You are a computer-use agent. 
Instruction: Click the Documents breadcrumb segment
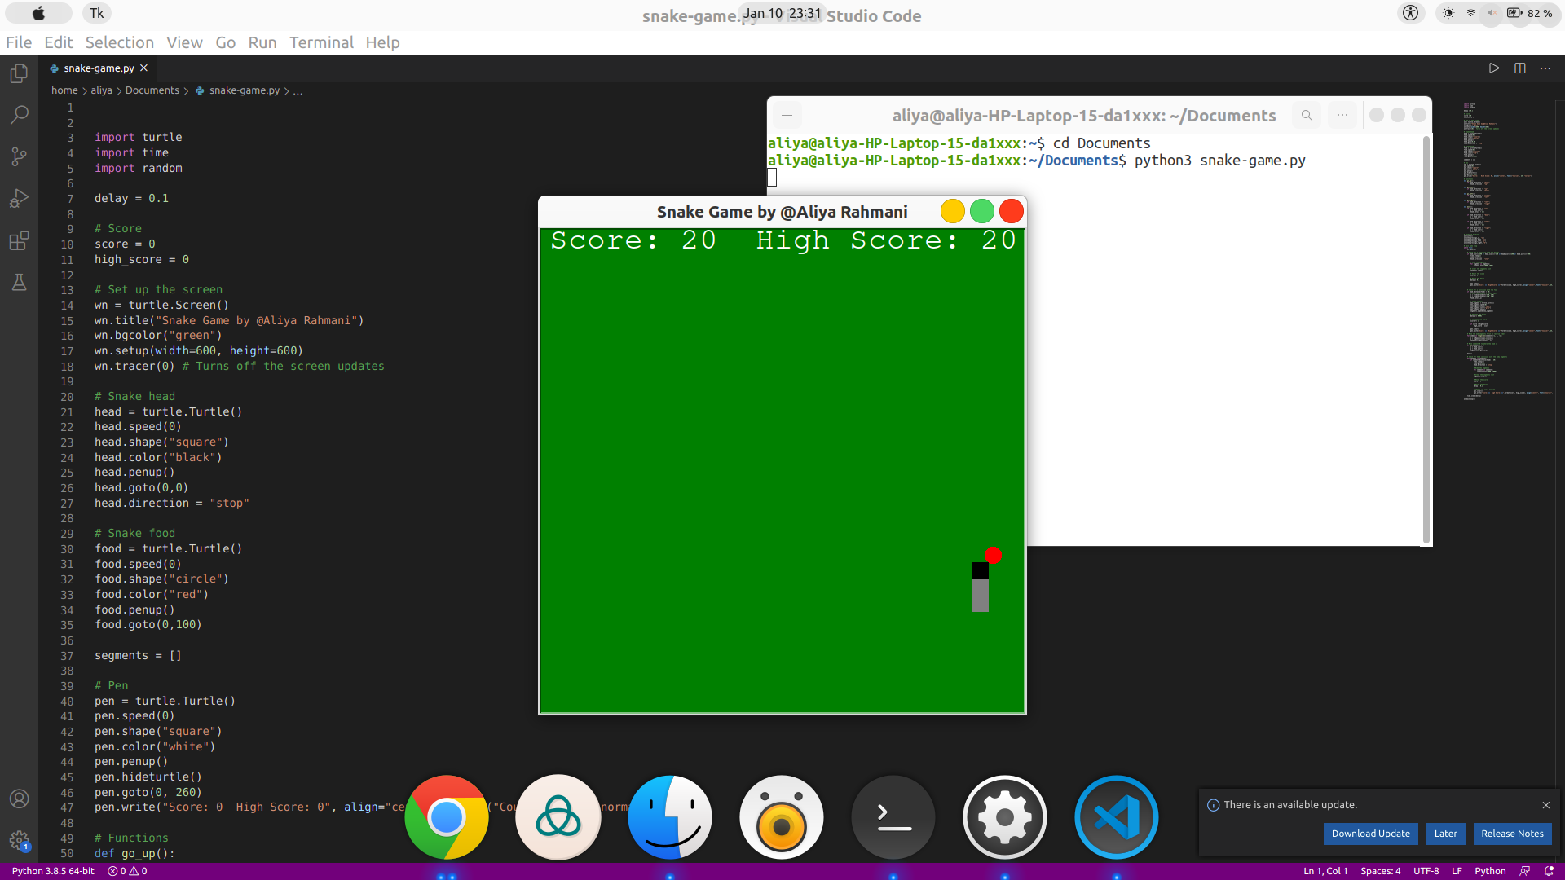(152, 90)
